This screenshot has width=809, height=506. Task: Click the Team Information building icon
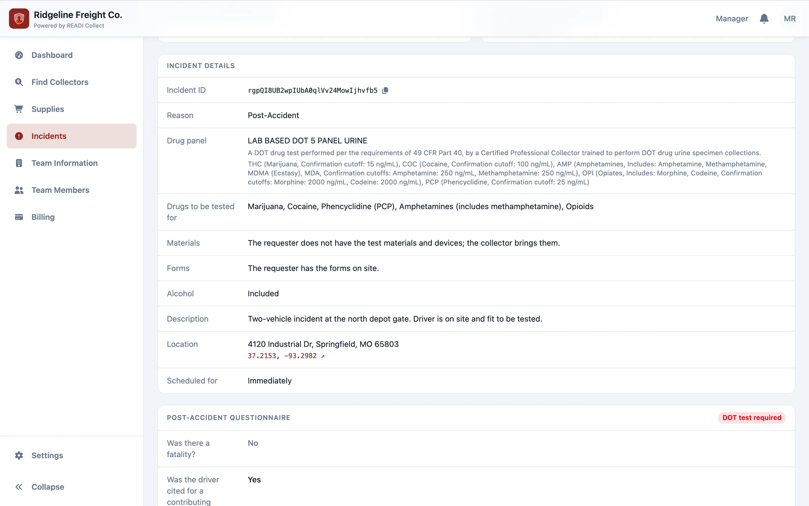[x=19, y=163]
